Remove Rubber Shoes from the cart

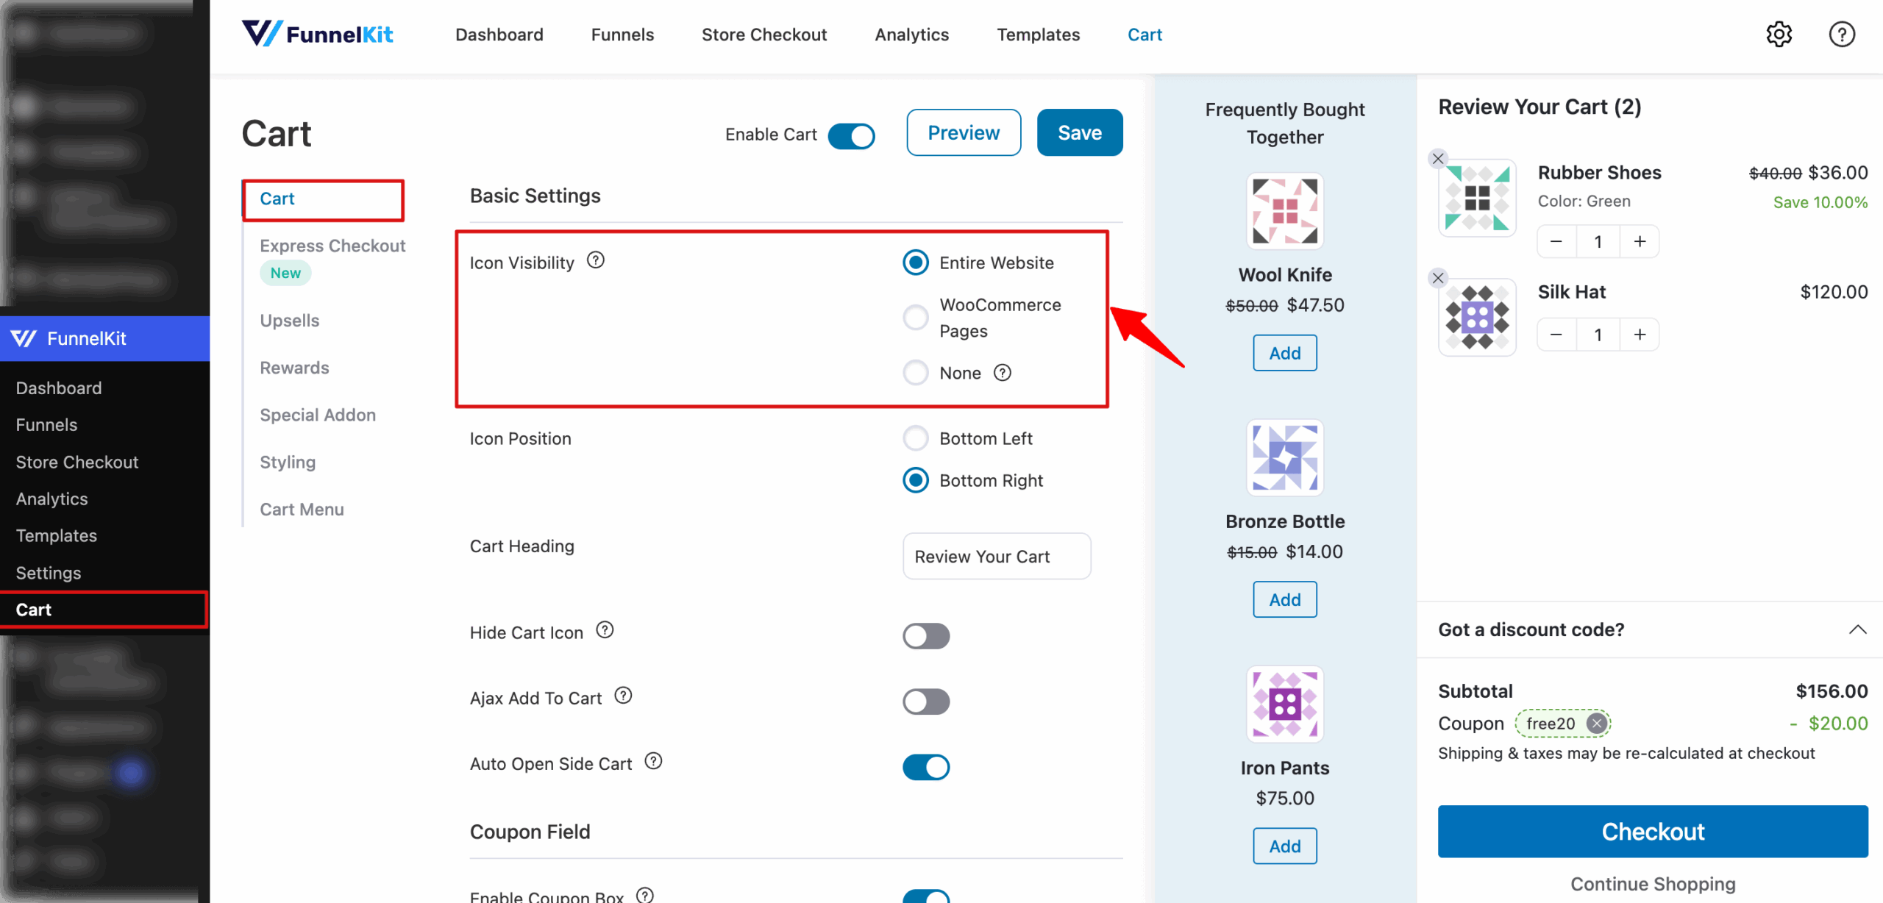click(1439, 158)
